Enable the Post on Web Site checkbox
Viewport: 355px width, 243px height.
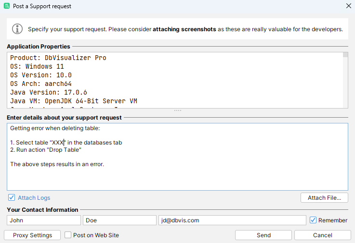pyautogui.click(x=68, y=235)
